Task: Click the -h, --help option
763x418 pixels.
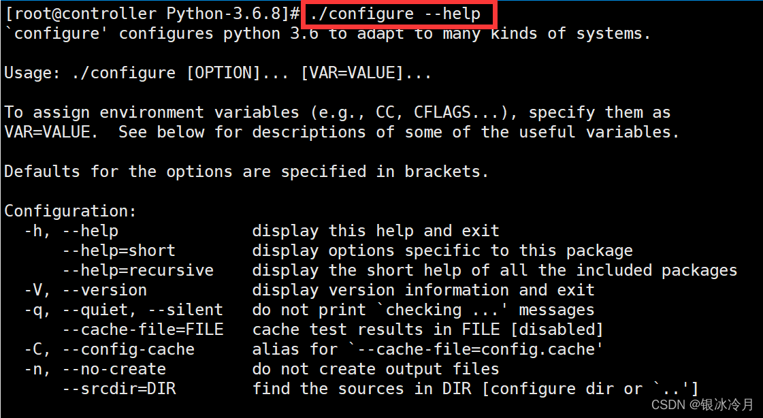Action: tap(71, 231)
